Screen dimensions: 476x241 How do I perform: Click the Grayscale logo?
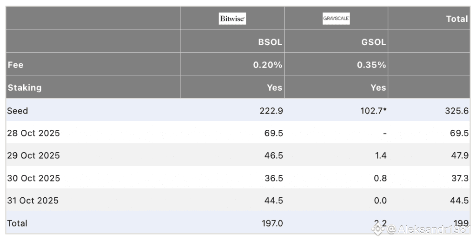[336, 18]
